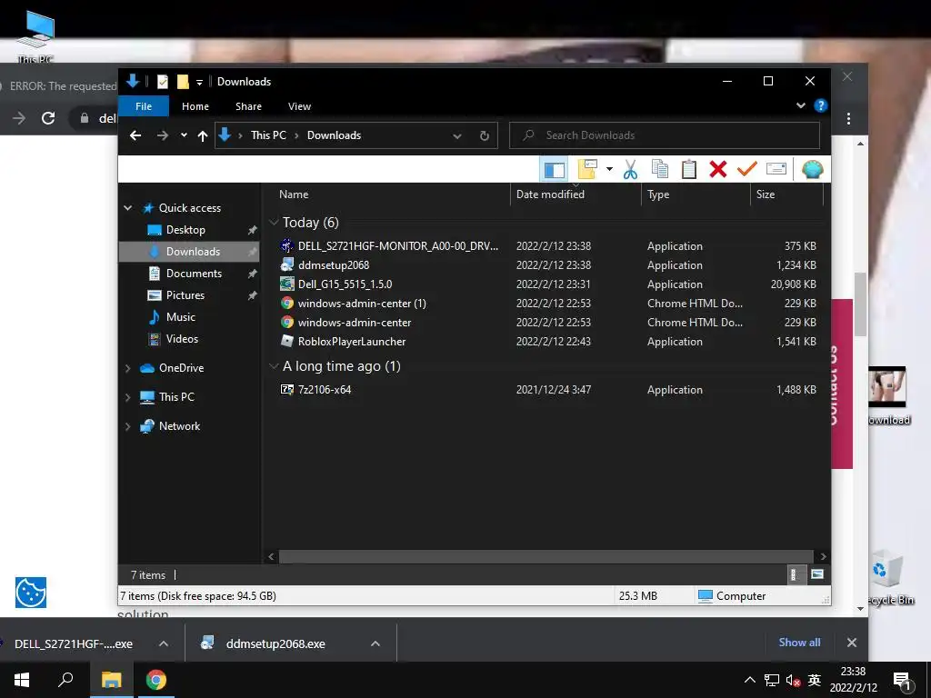Viewport: 931px width, 698px height.
Task: Refresh the Downloads folder view
Action: pos(485,136)
